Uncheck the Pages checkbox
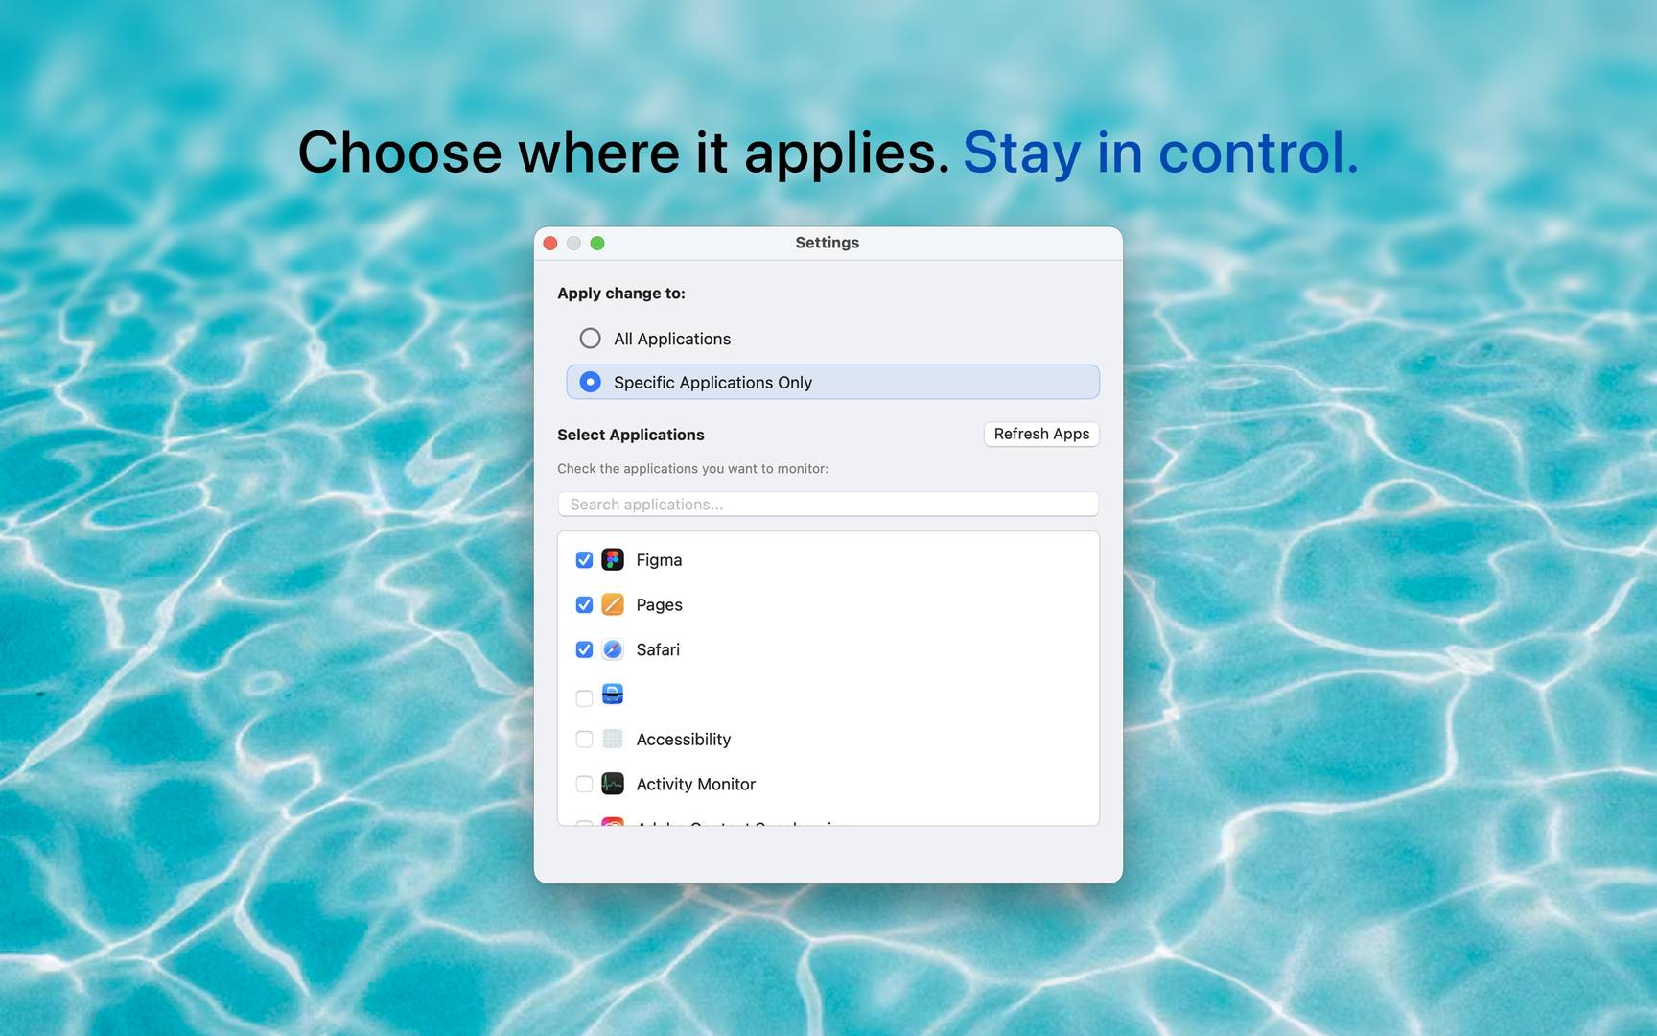1657x1036 pixels. click(584, 604)
